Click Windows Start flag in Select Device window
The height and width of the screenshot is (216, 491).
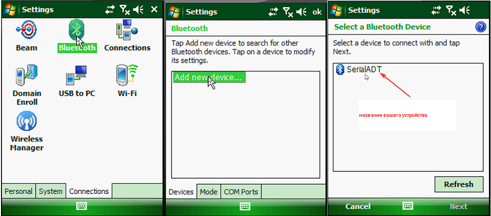[336, 10]
